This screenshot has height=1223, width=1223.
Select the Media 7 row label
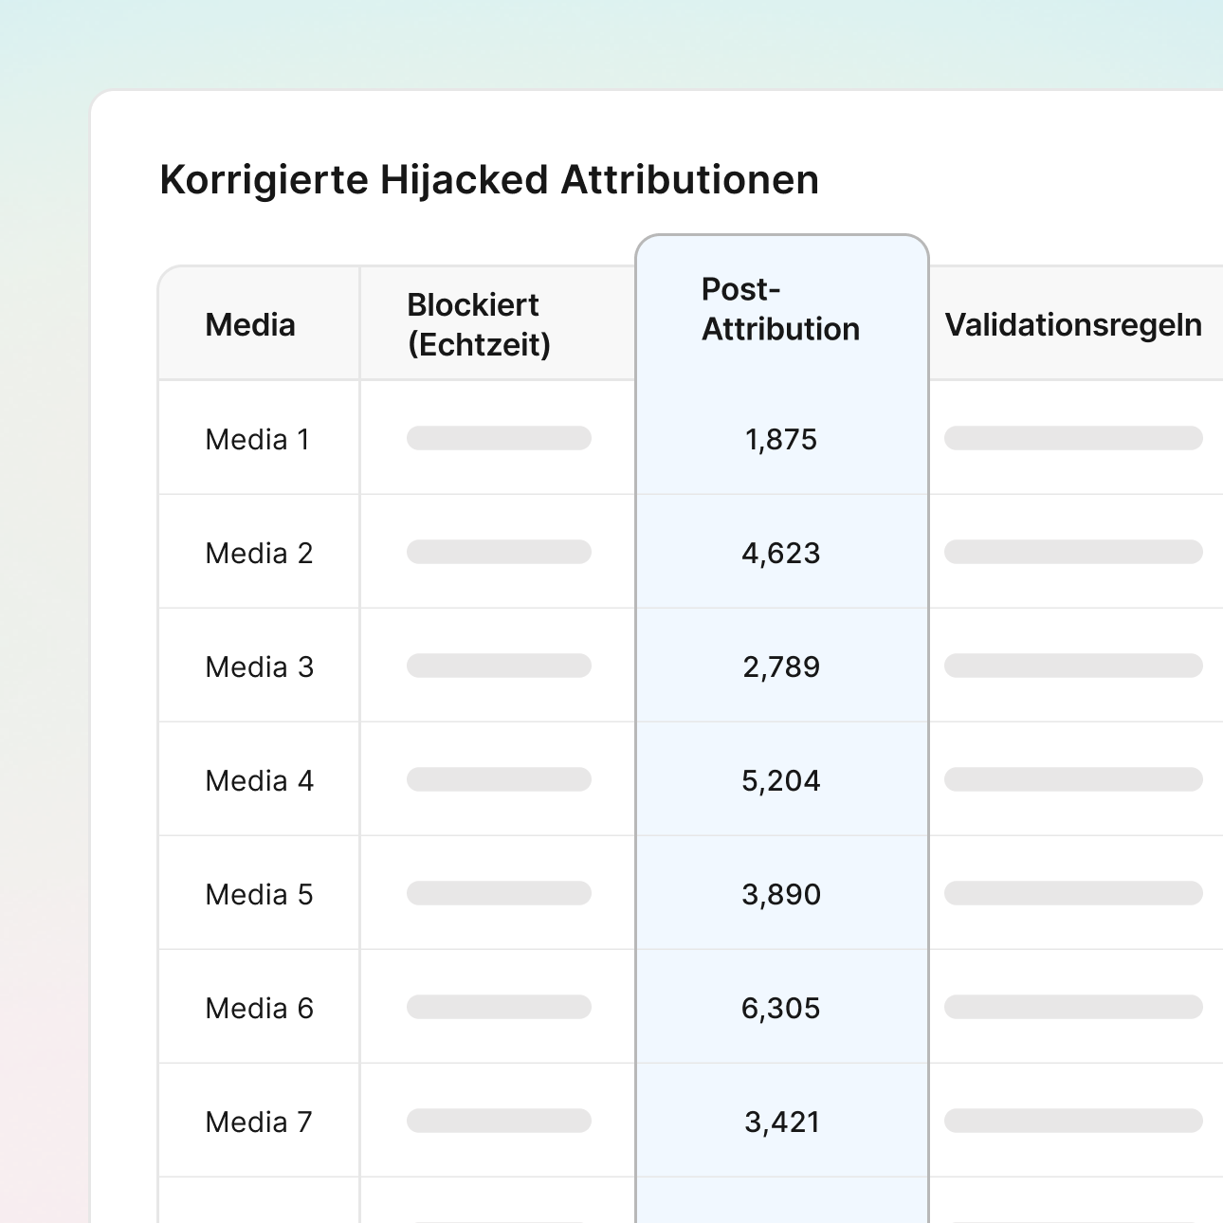(259, 1123)
